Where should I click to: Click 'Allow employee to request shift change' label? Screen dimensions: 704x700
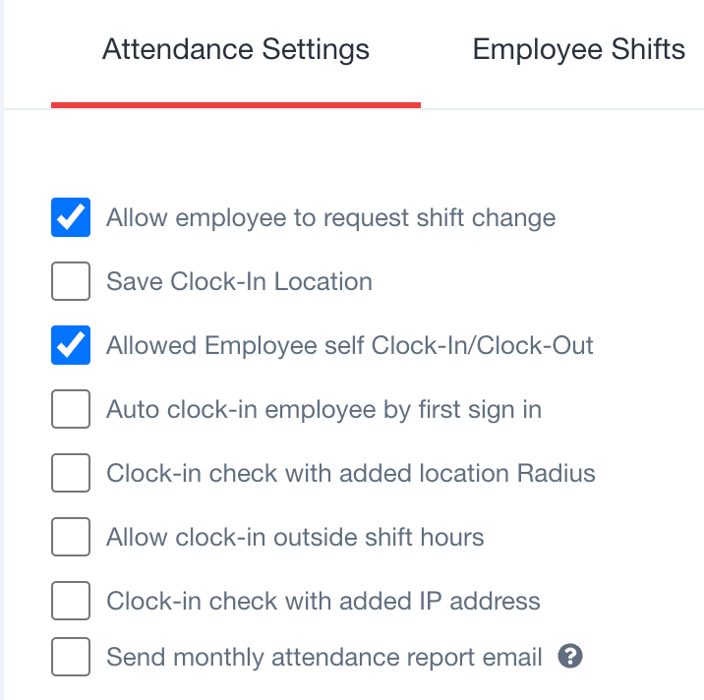tap(331, 218)
